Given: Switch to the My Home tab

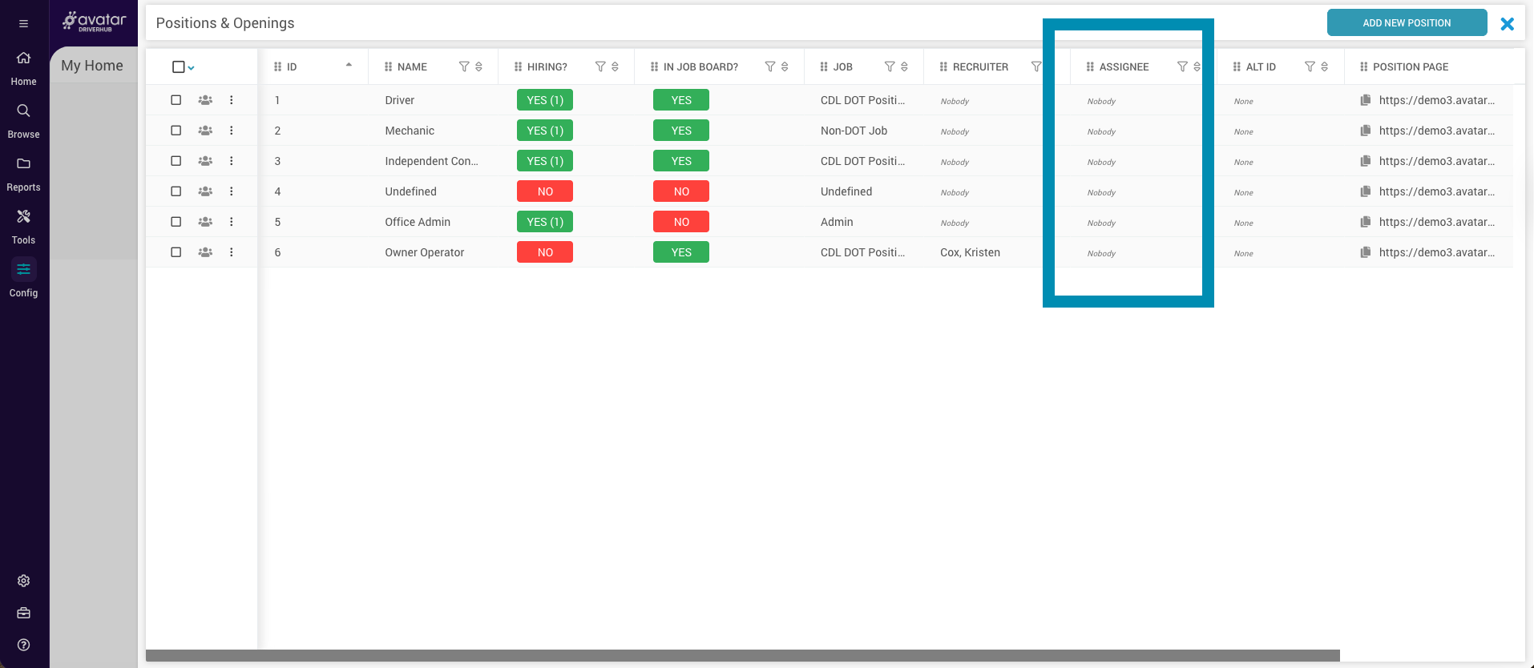Looking at the screenshot, I should (x=92, y=66).
